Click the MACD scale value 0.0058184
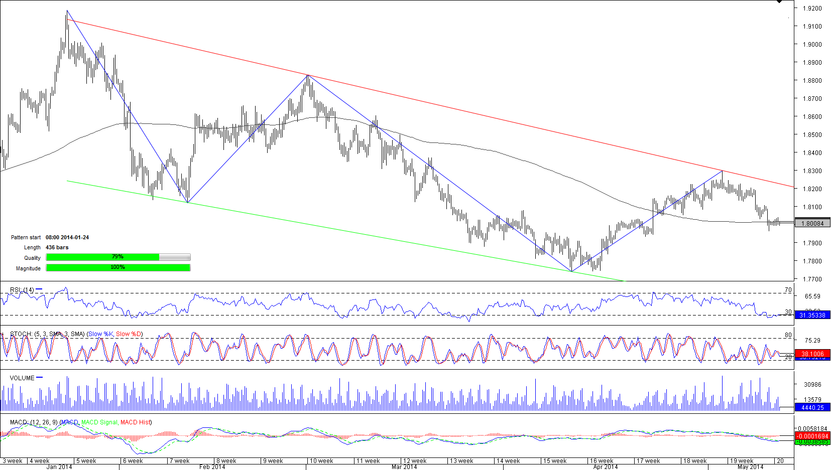This screenshot has height=470, width=831. (812, 429)
